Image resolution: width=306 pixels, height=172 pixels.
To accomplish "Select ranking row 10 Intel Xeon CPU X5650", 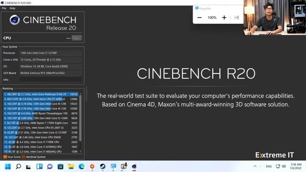I will tap(41, 137).
